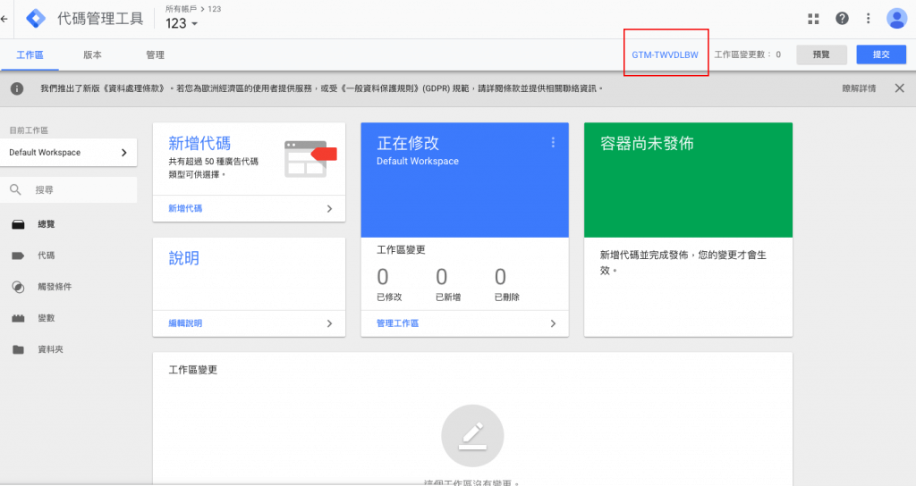Click the blue 提交 submit button
The width and height of the screenshot is (916, 486).
[881, 54]
